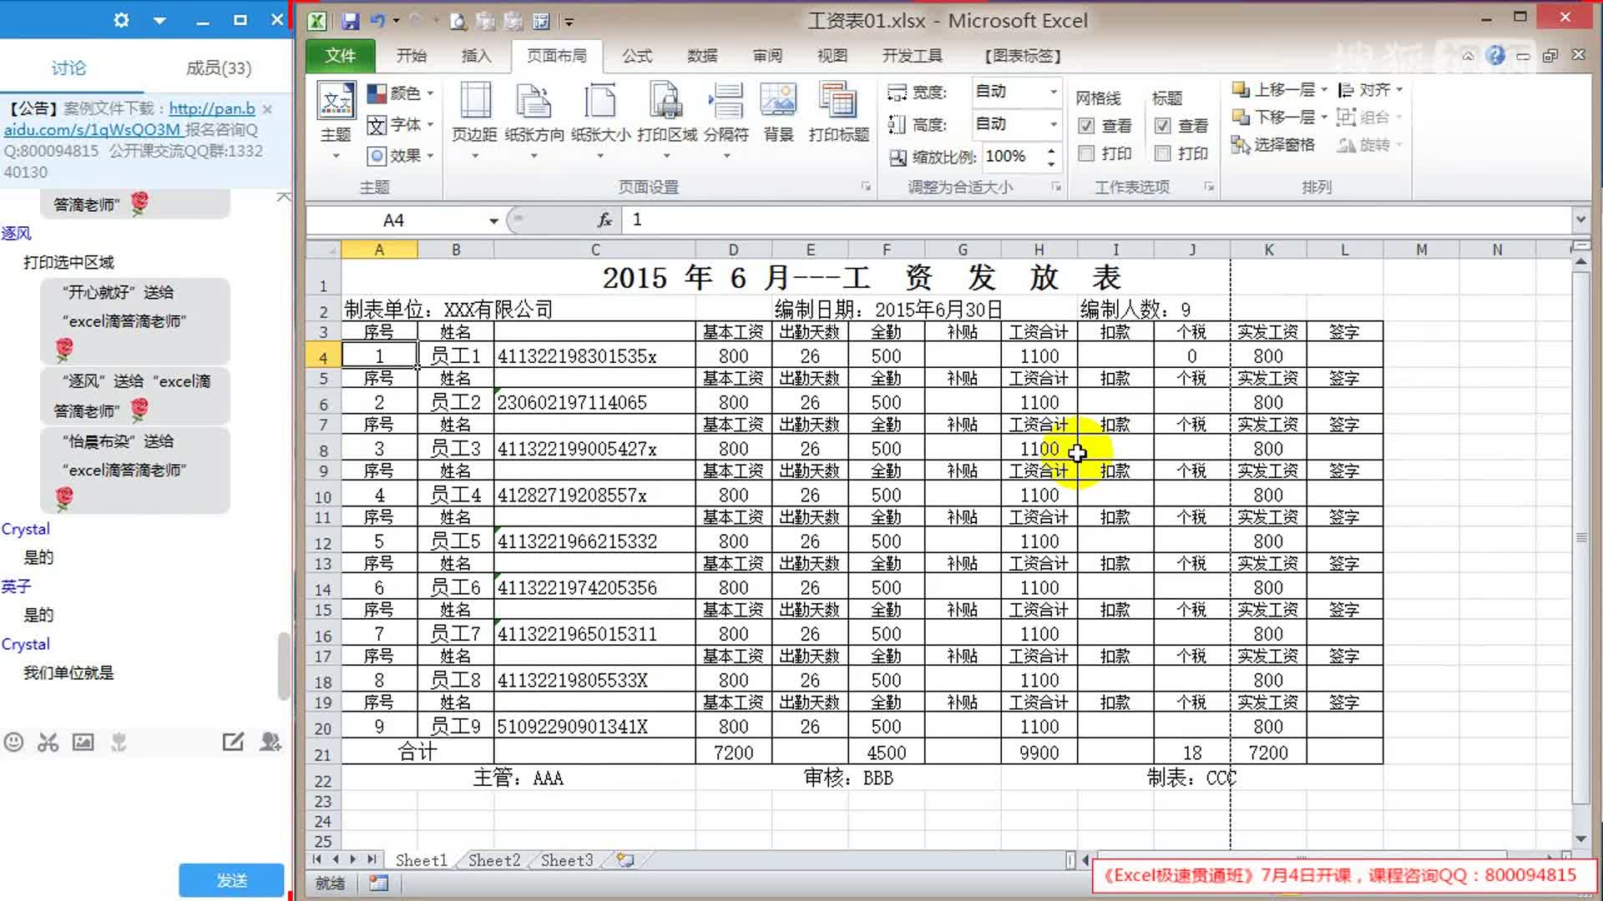The height and width of the screenshot is (901, 1603).
Task: Click 下移一层 send backward
Action: [x=1279, y=117]
